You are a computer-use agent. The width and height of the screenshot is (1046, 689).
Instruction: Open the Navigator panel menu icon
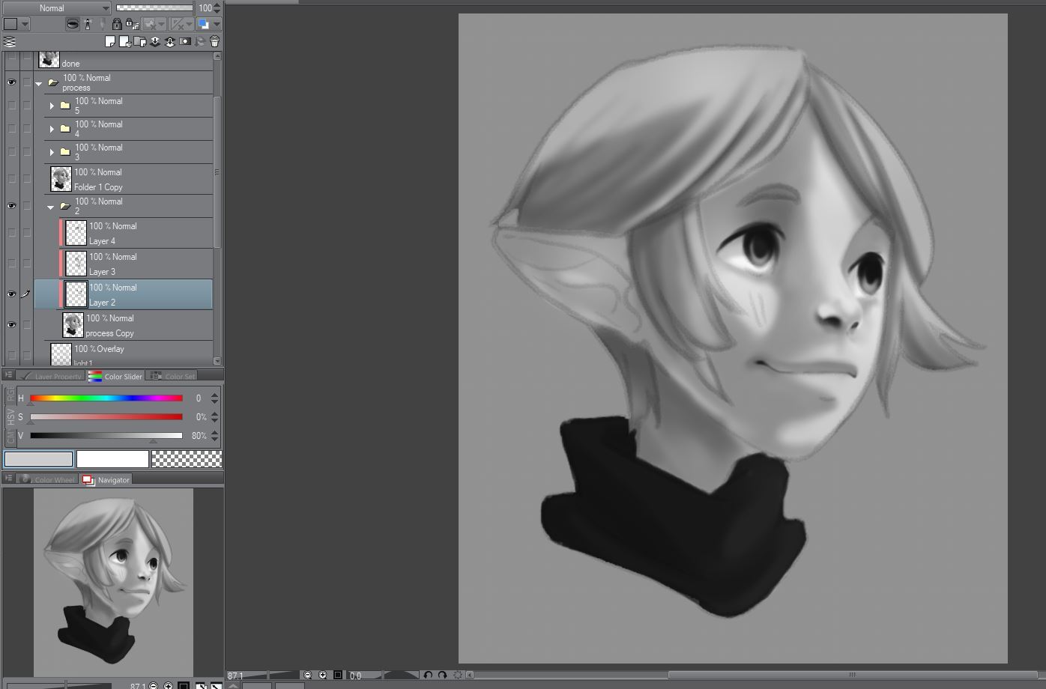(8, 479)
